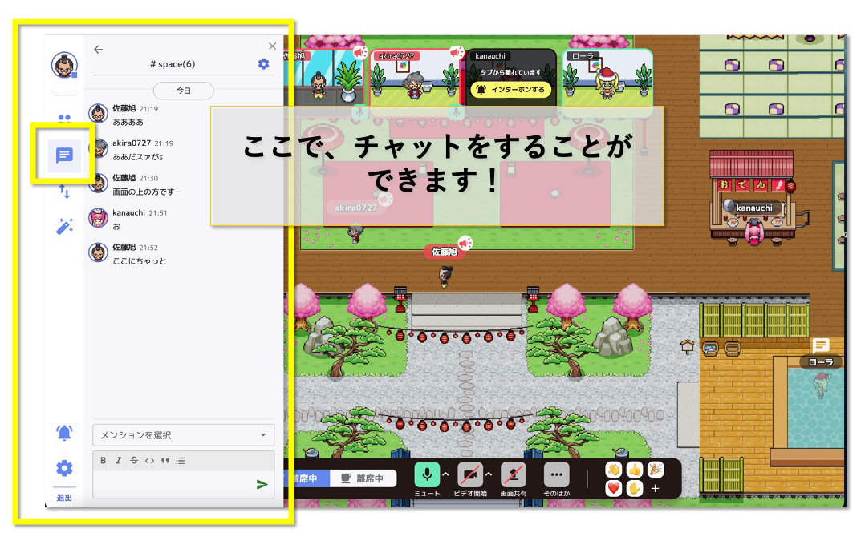Expand microphone options chevron

click(x=445, y=474)
